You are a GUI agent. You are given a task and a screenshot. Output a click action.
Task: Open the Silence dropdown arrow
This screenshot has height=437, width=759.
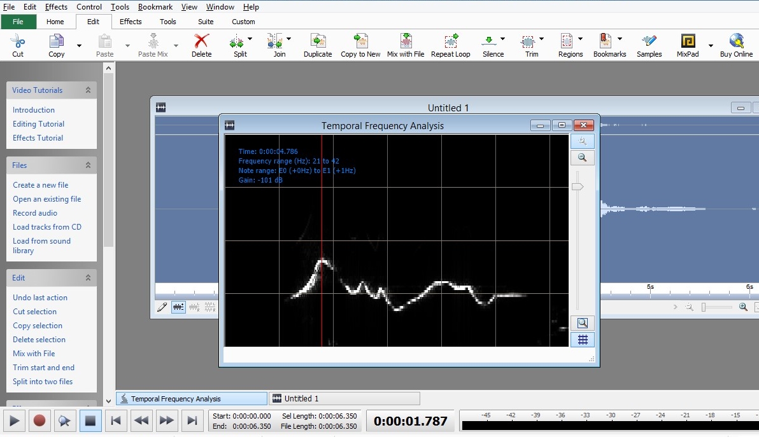point(502,39)
